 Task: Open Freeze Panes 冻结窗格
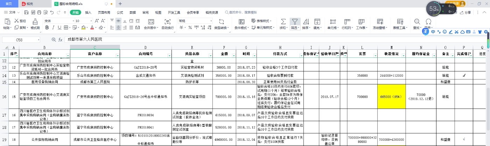pyautogui.click(x=380, y=24)
